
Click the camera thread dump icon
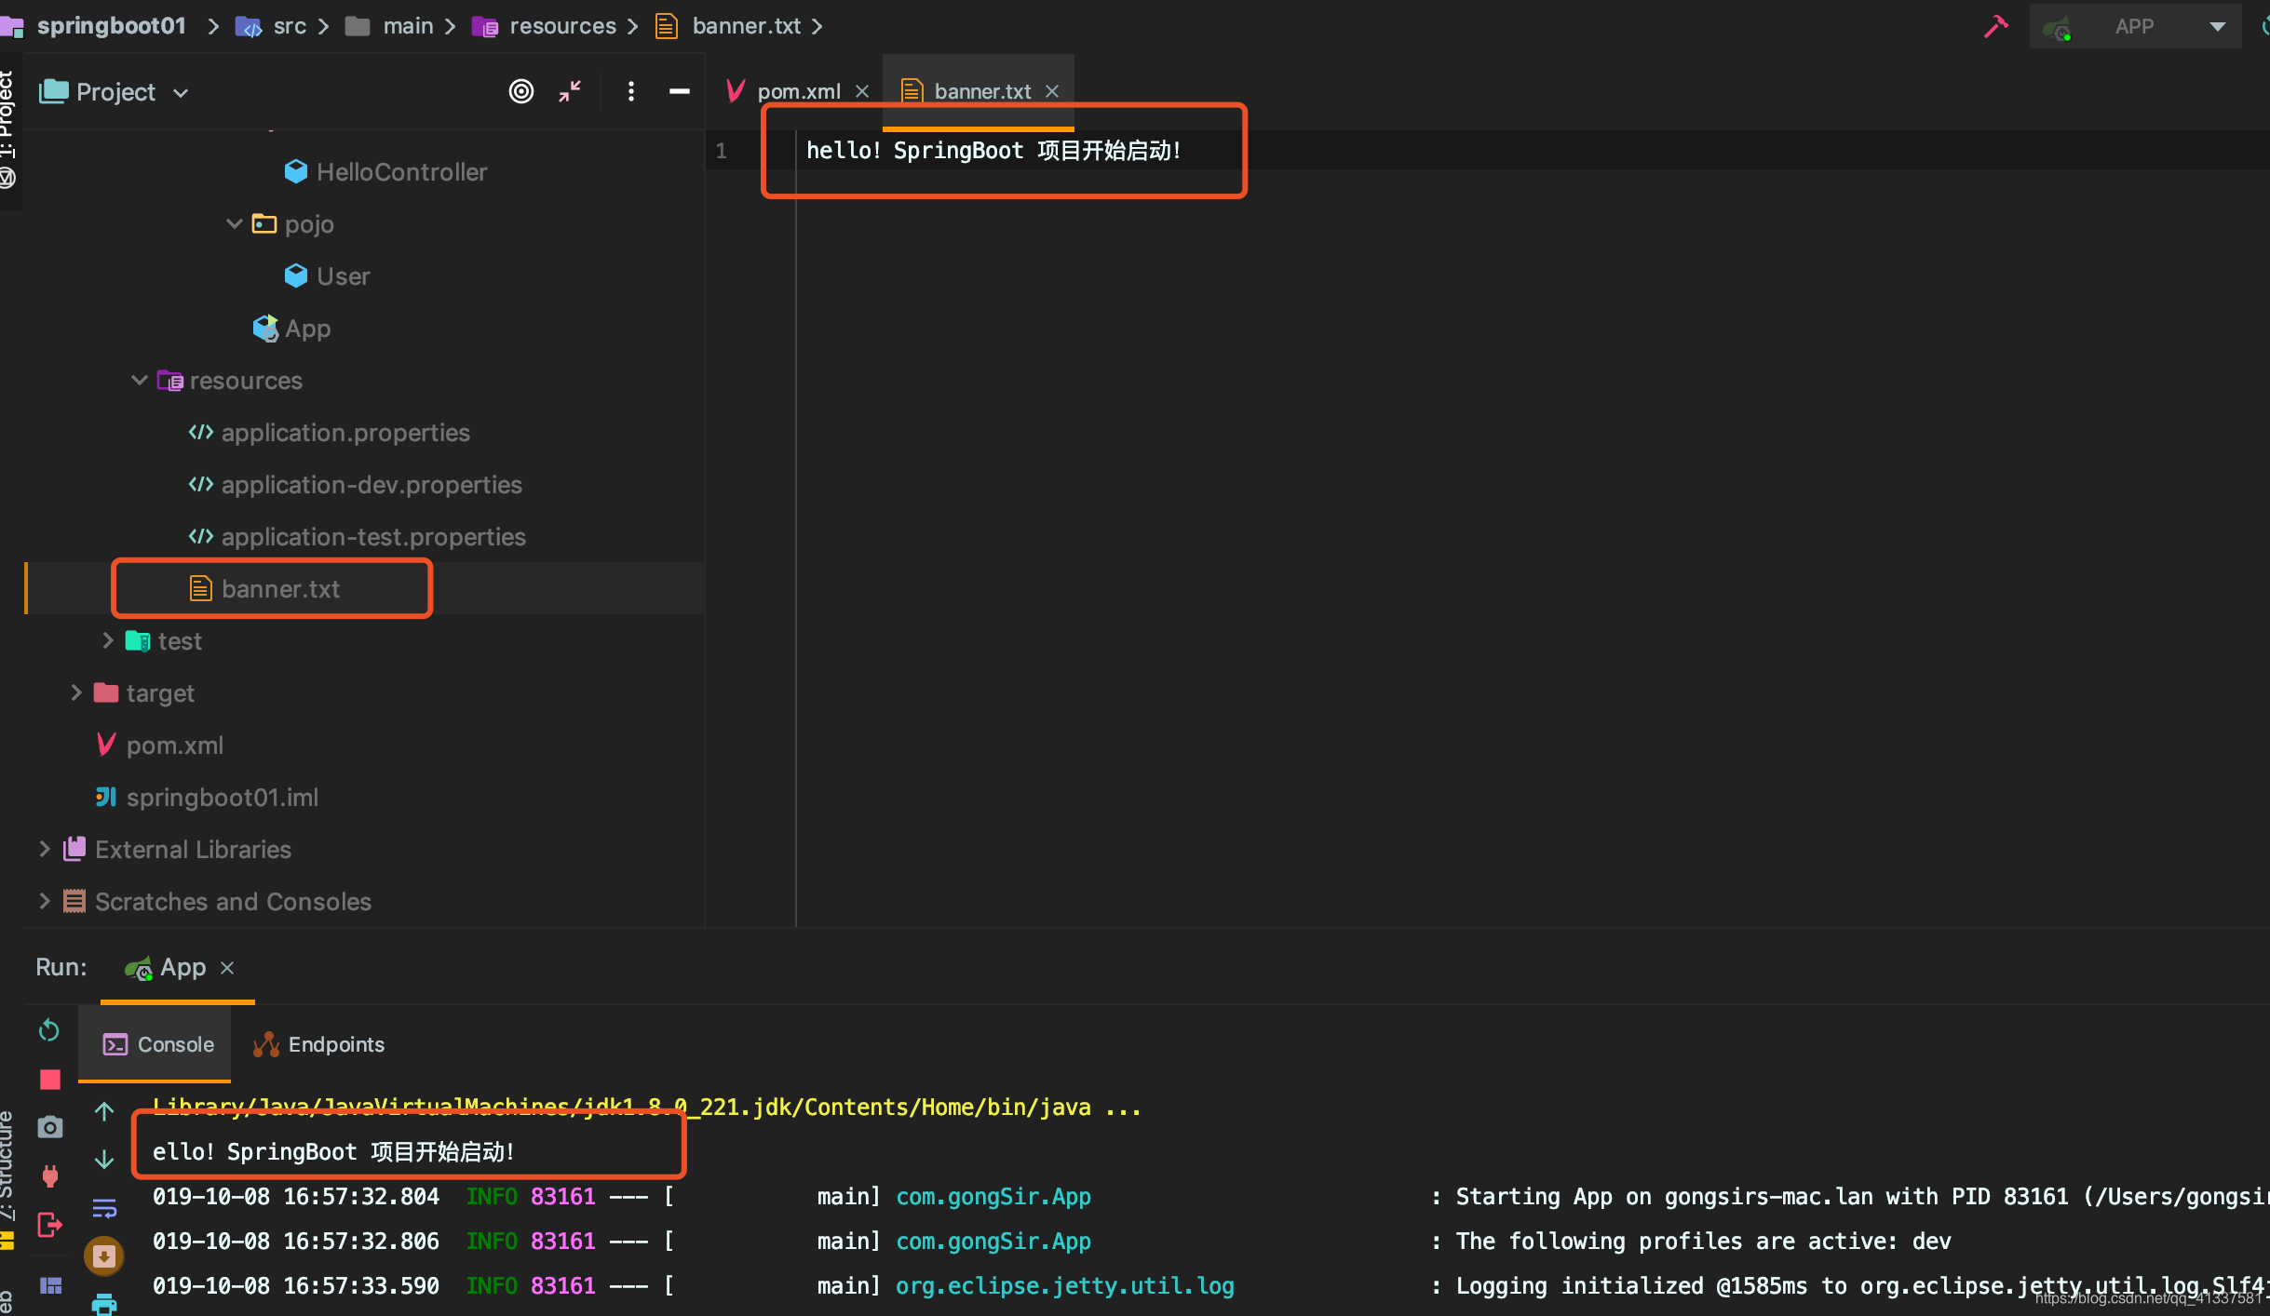click(x=50, y=1127)
